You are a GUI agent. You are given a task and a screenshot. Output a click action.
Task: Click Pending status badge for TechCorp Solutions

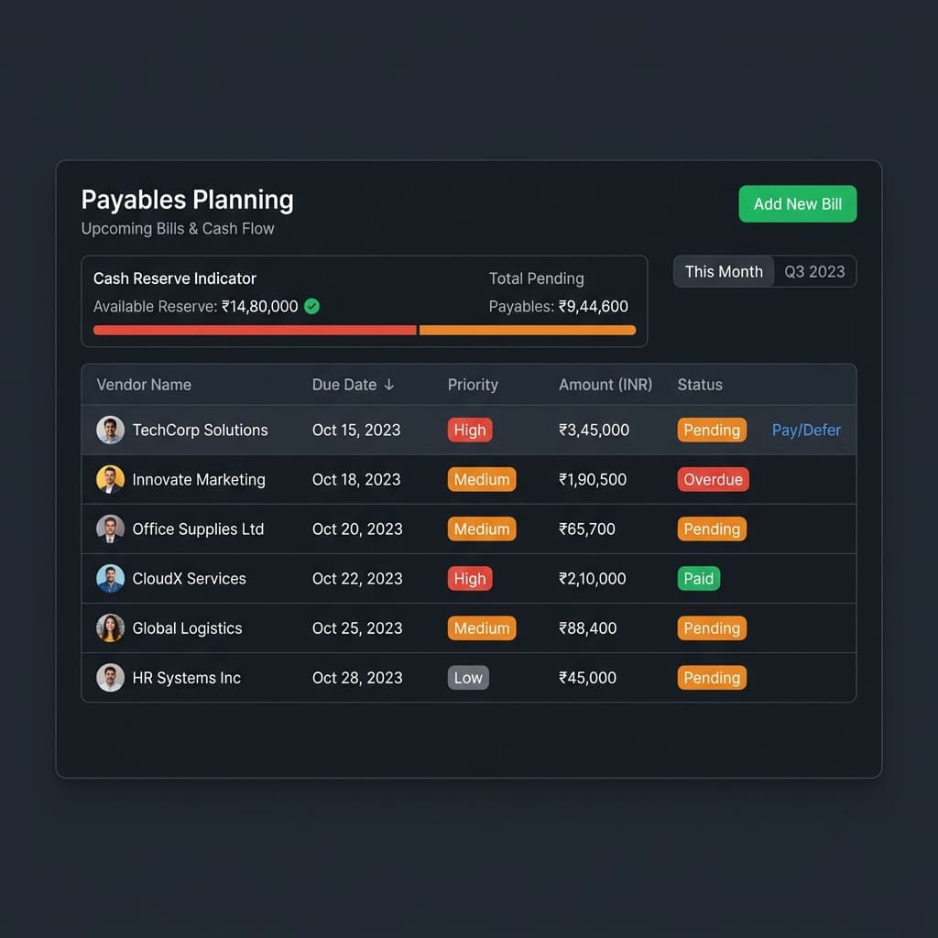pos(712,431)
